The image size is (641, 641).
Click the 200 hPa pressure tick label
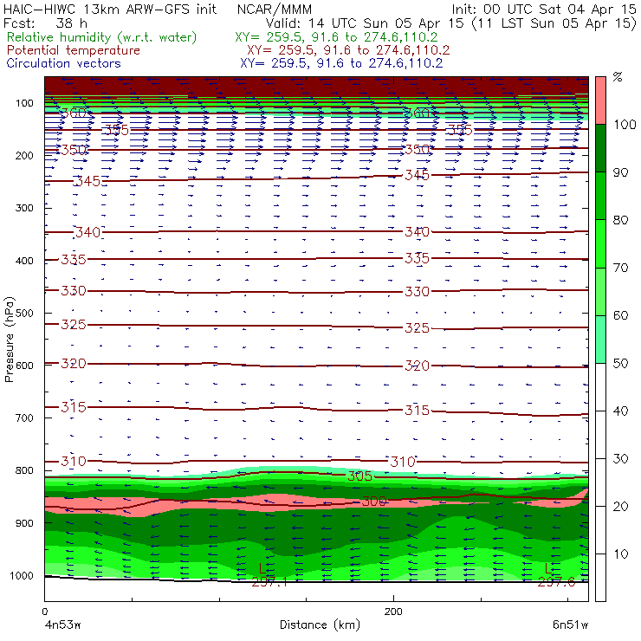click(x=24, y=155)
